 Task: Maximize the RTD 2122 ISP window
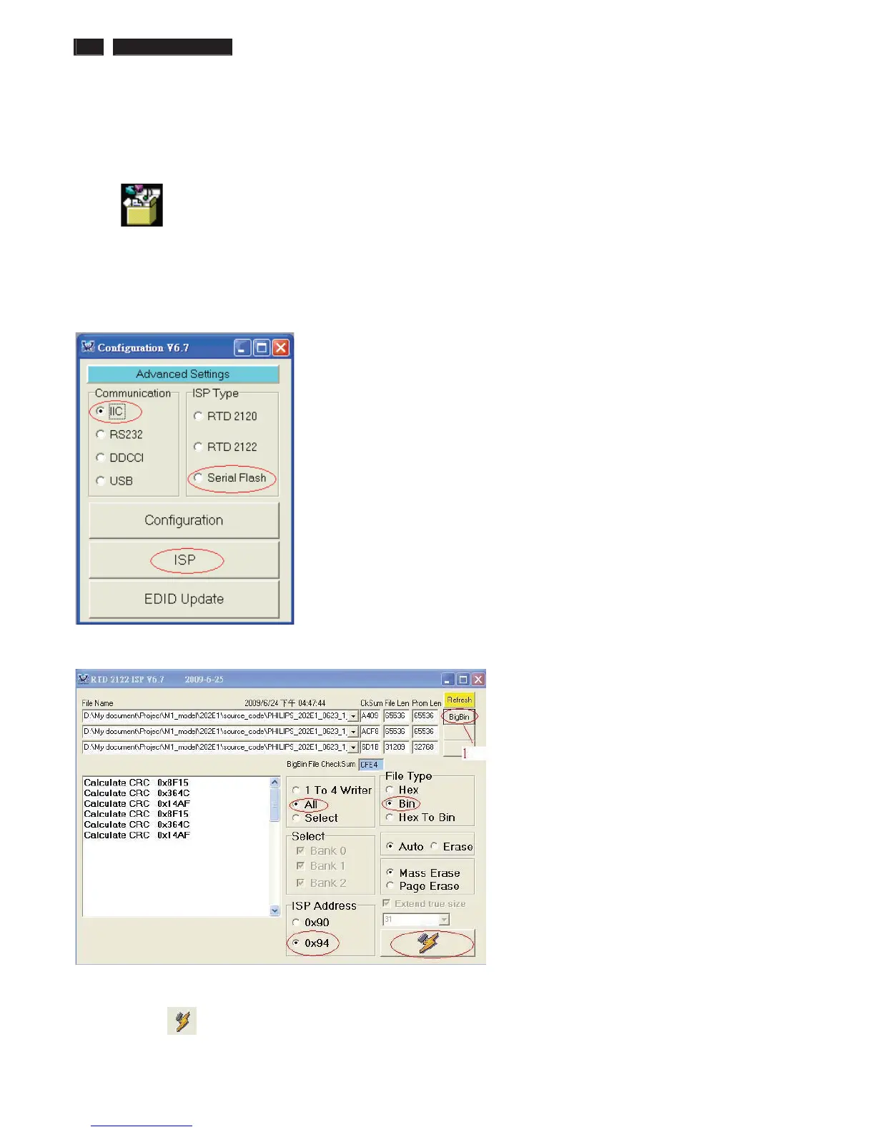463,680
